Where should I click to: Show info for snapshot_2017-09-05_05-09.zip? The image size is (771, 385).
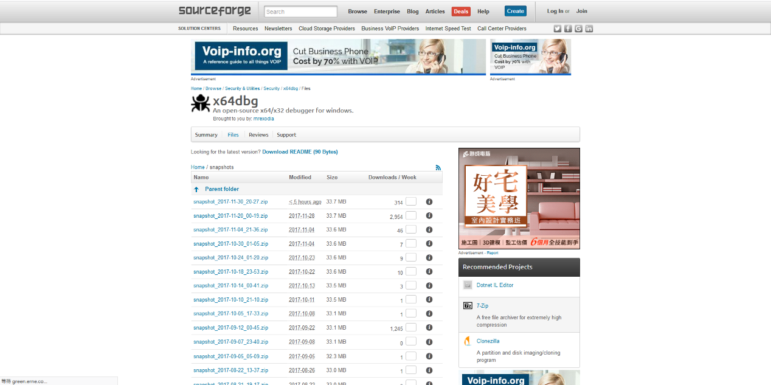[429, 356]
